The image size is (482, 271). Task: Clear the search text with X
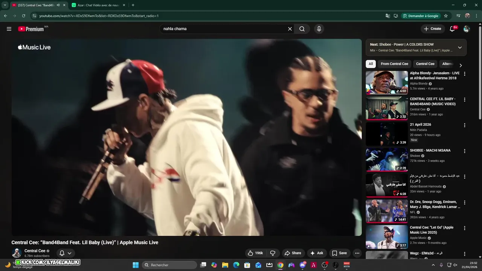click(x=290, y=29)
